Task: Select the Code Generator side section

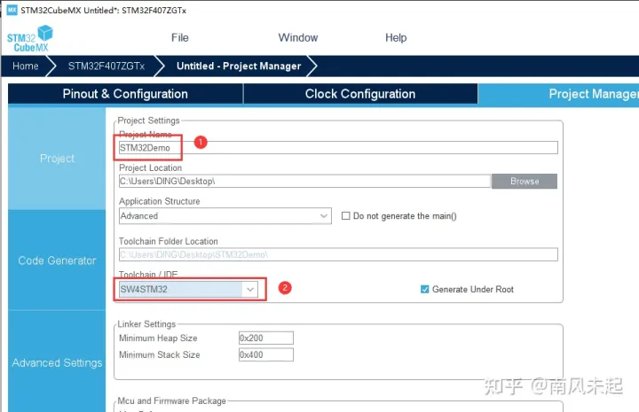Action: tap(57, 260)
